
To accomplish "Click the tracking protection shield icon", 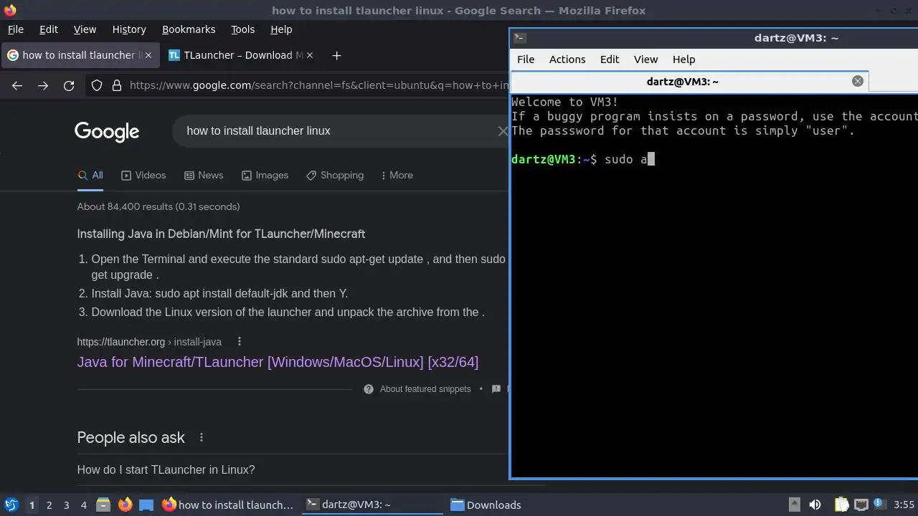I will [97, 86].
